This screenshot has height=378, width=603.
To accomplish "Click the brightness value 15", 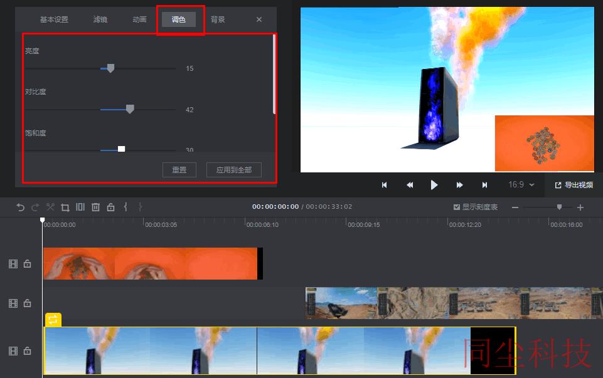I will pos(189,68).
